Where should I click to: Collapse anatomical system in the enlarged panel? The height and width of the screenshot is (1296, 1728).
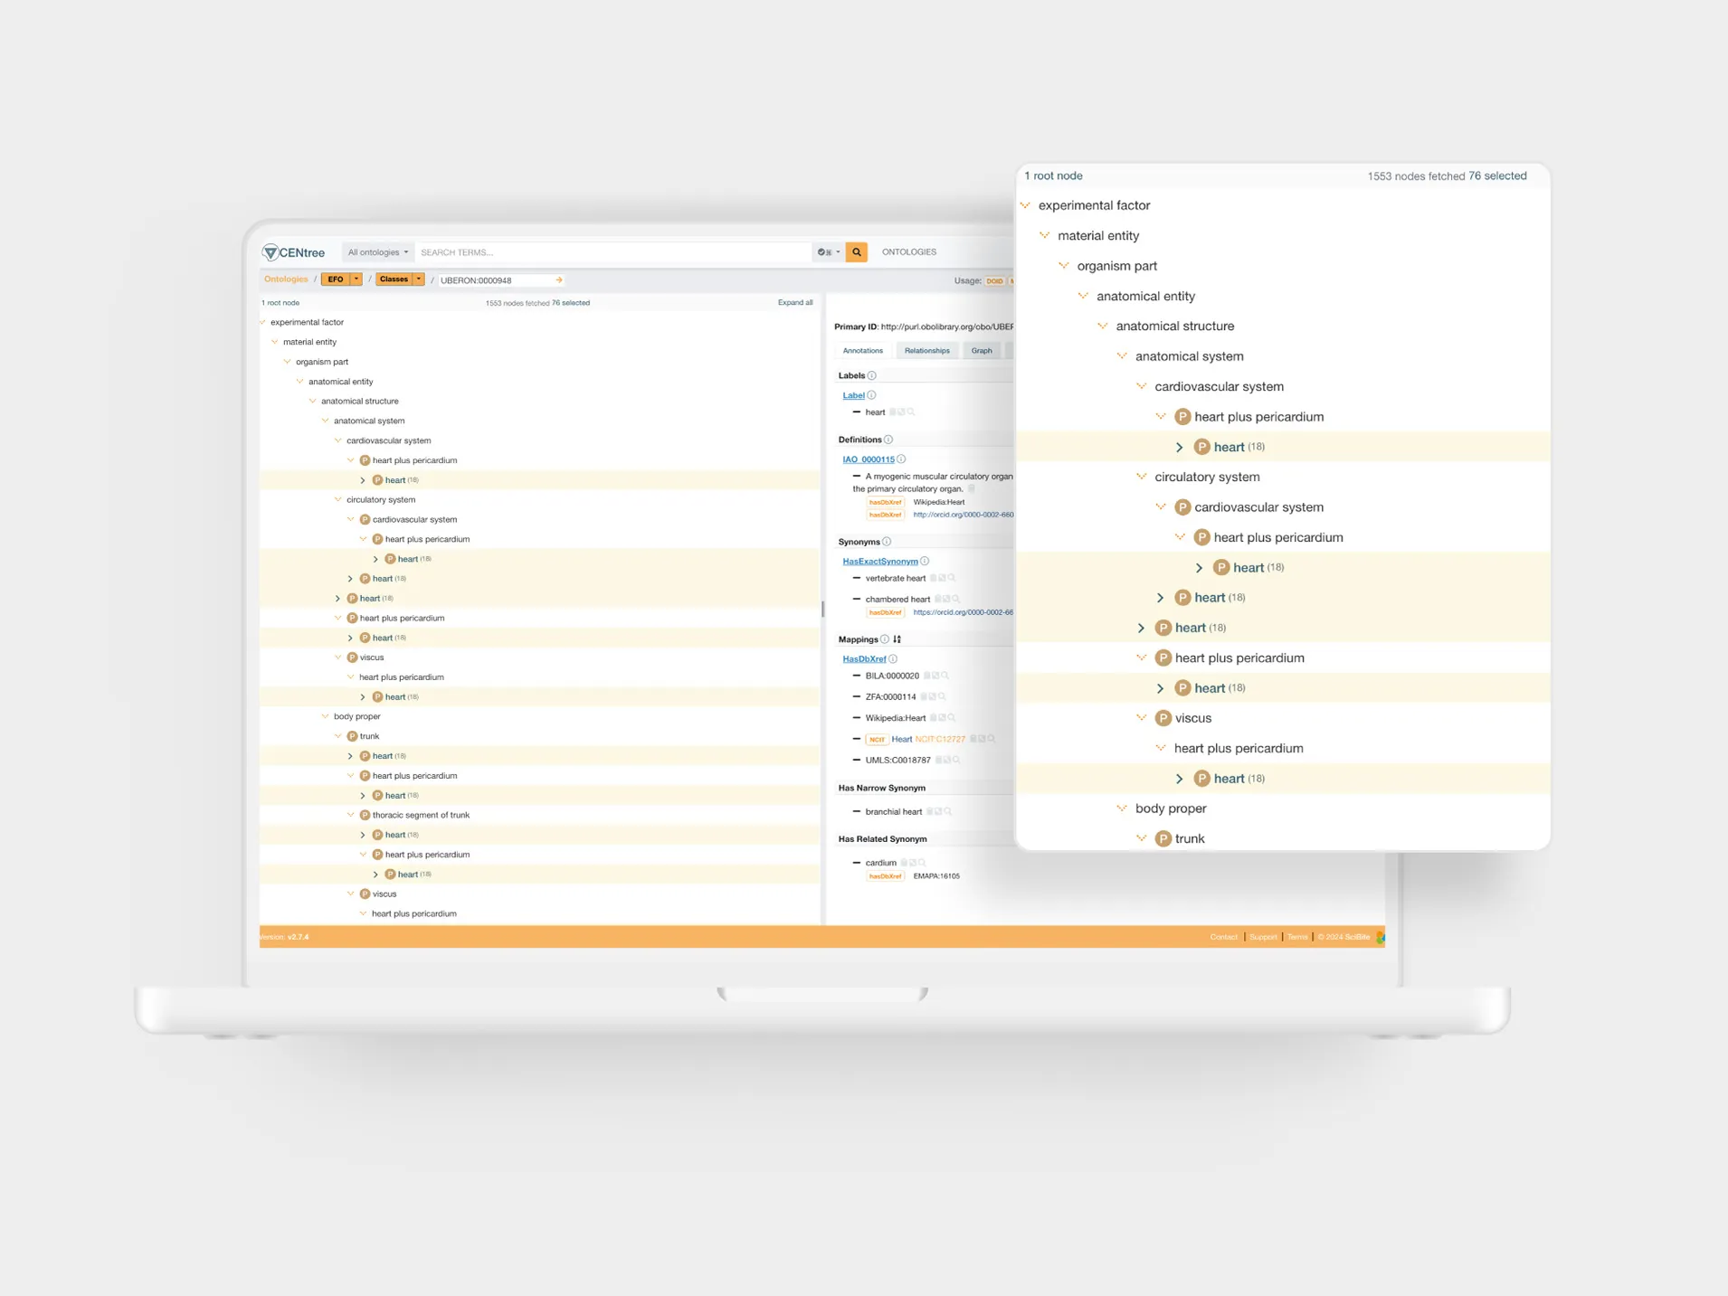coord(1122,356)
